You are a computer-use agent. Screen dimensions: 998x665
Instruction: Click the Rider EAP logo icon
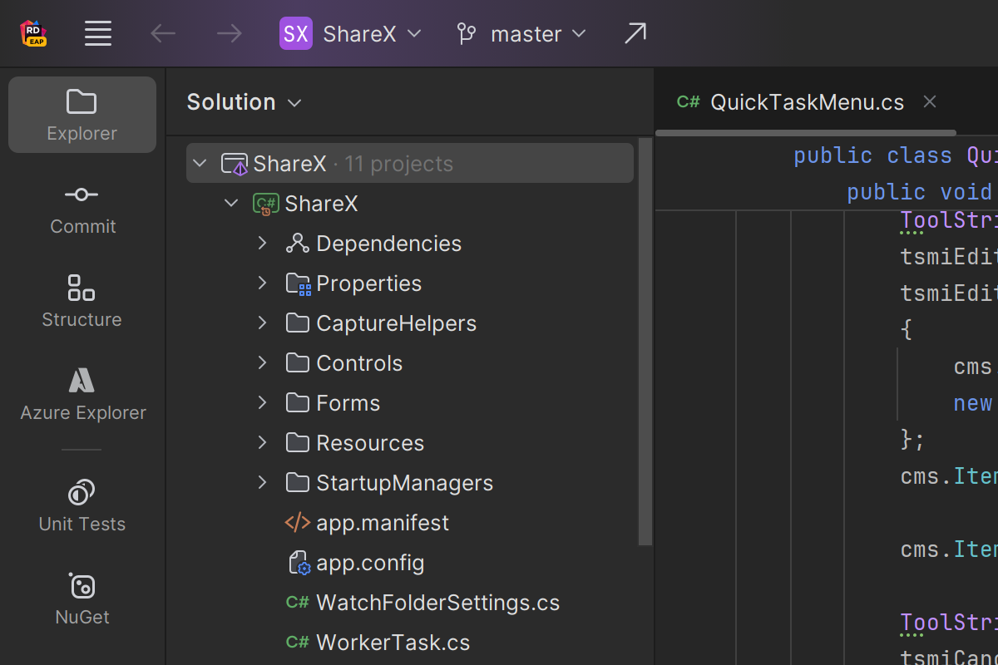(x=33, y=34)
